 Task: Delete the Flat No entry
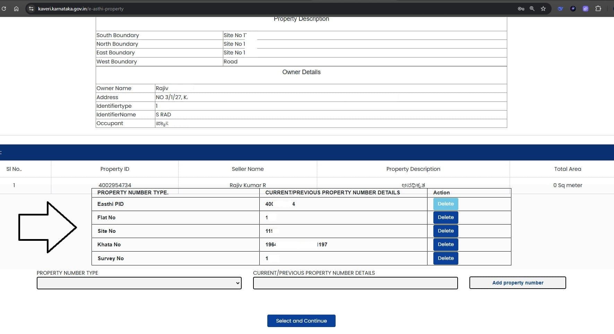[446, 218]
